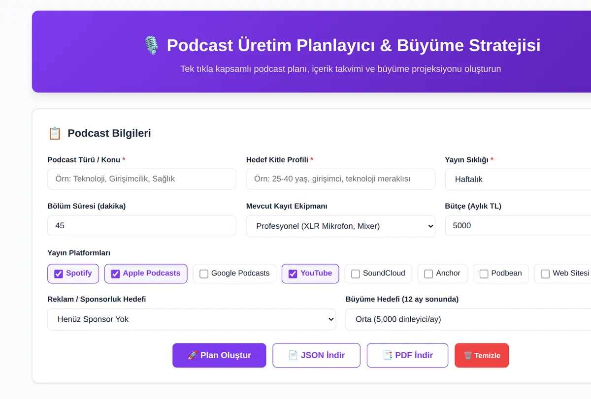Click the Bütçe field showing 5000

tap(518, 226)
